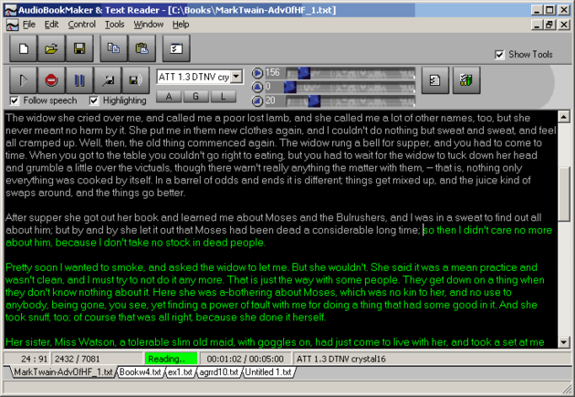This screenshot has width=575, height=397.
Task: Save the document with floppy disk icon
Action: (79, 48)
